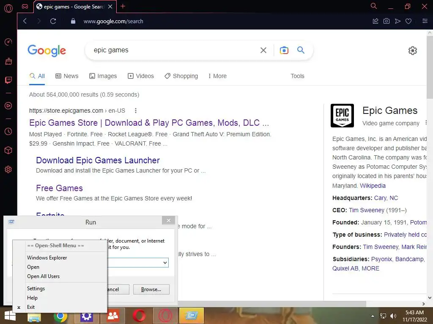Open Chrome from the taskbar
This screenshot has width=433, height=324.
tap(60, 316)
